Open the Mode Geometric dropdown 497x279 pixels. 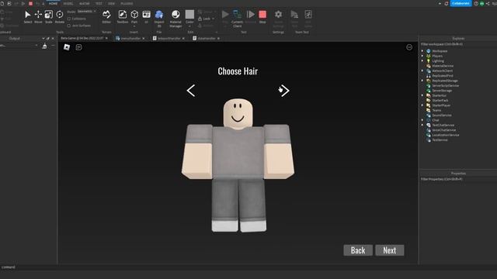(86, 11)
